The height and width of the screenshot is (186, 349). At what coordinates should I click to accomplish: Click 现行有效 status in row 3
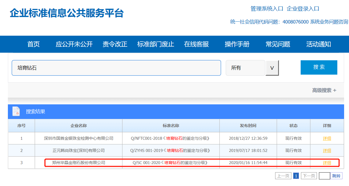tap(293, 162)
